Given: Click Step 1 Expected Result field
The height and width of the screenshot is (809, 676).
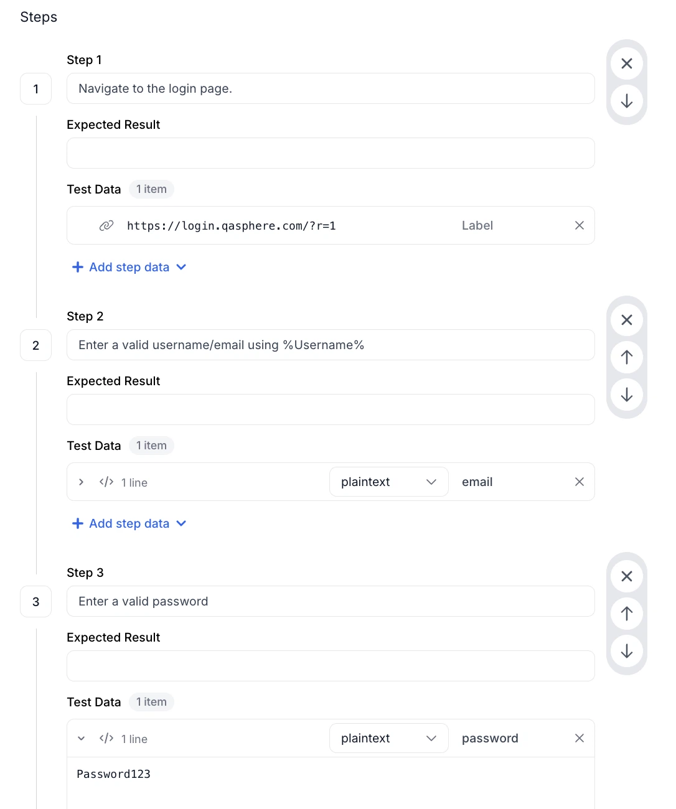Looking at the screenshot, I should tap(331, 153).
